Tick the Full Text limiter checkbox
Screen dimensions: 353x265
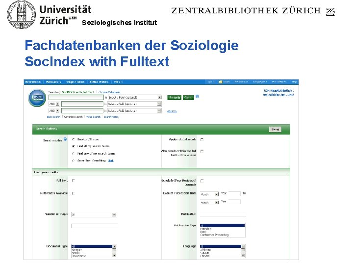(73, 181)
